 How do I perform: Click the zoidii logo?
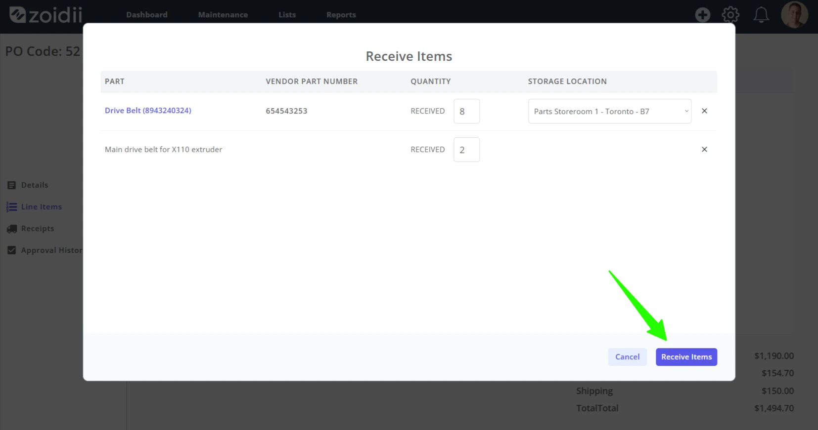[x=45, y=15]
